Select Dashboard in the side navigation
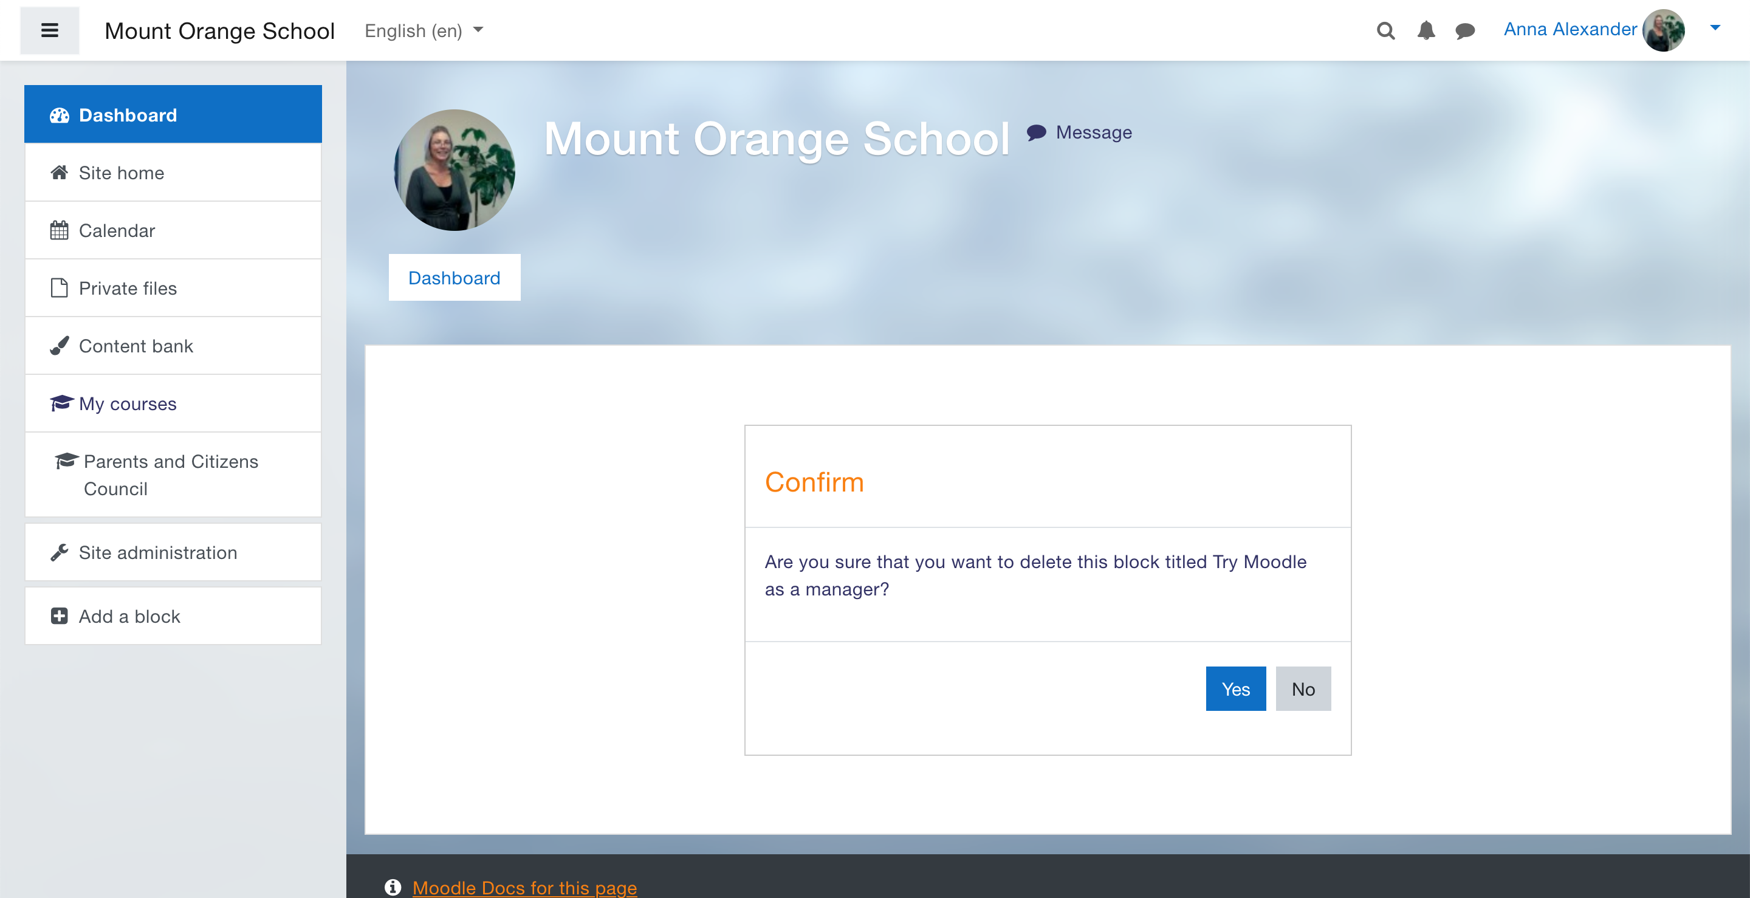 (x=173, y=114)
